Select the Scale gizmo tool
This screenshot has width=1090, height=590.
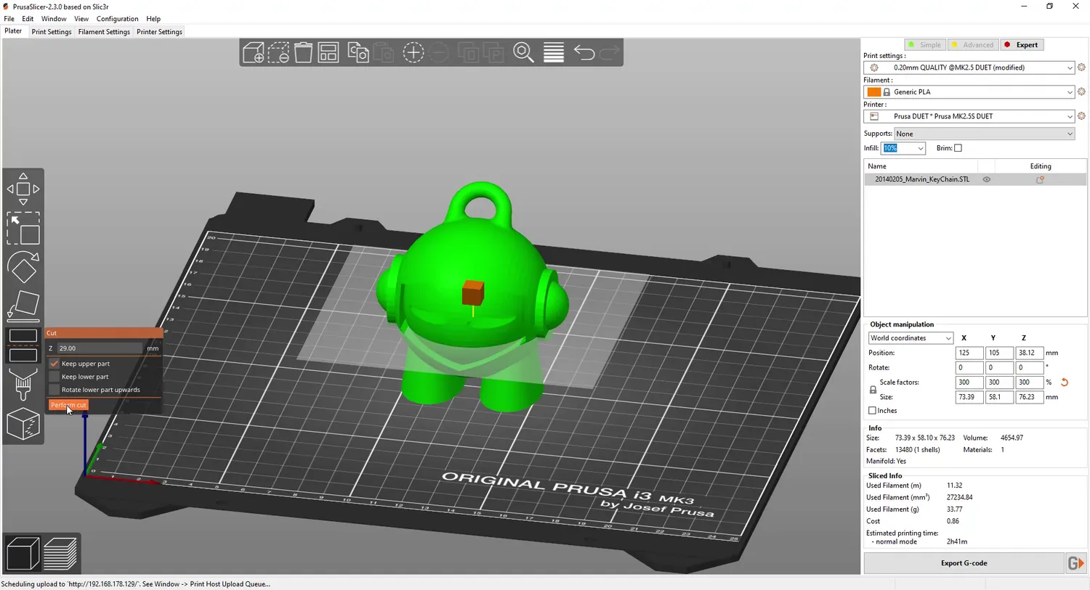(23, 228)
